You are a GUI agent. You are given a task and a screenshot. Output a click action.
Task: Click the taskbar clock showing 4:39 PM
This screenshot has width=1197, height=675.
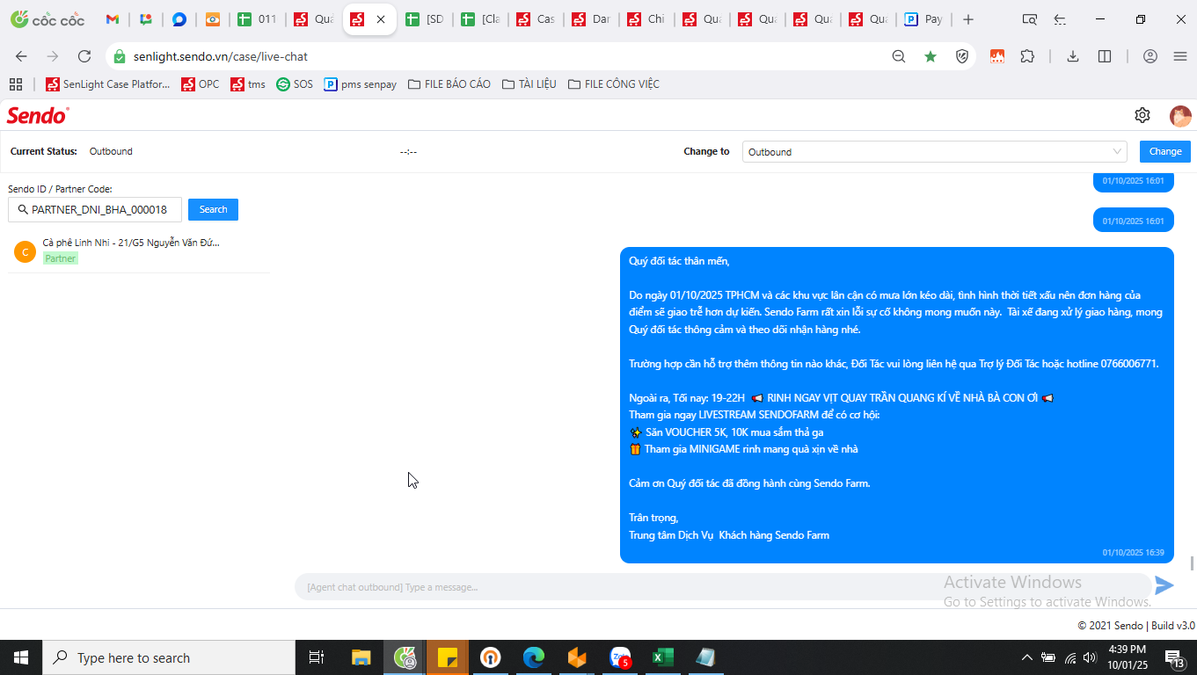(1126, 657)
